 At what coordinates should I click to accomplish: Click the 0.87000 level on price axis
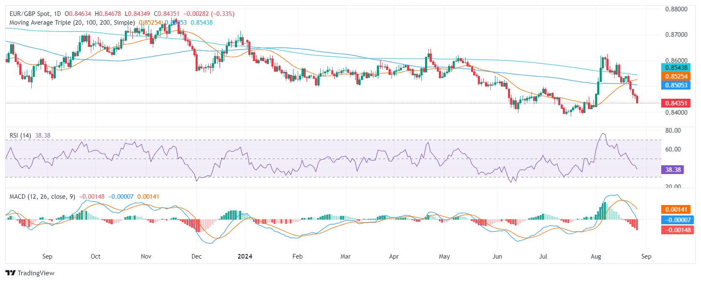pos(676,35)
